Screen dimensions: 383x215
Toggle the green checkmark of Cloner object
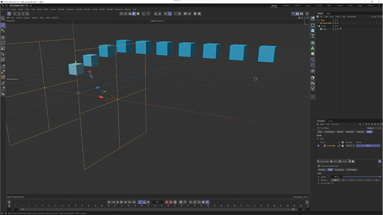coord(338,26)
